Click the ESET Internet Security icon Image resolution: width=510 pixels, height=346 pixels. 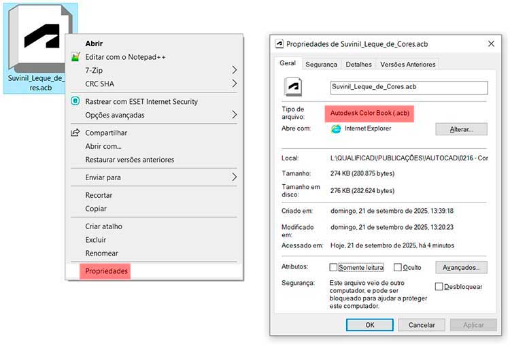(x=75, y=101)
